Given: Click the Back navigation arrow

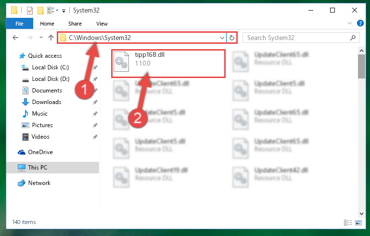Looking at the screenshot, I should pos(15,38).
